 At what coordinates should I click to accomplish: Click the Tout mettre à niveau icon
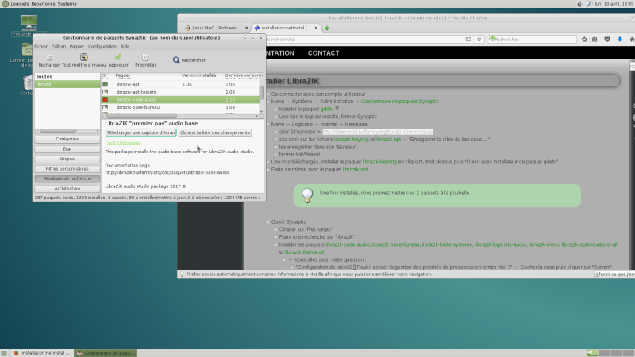84,57
